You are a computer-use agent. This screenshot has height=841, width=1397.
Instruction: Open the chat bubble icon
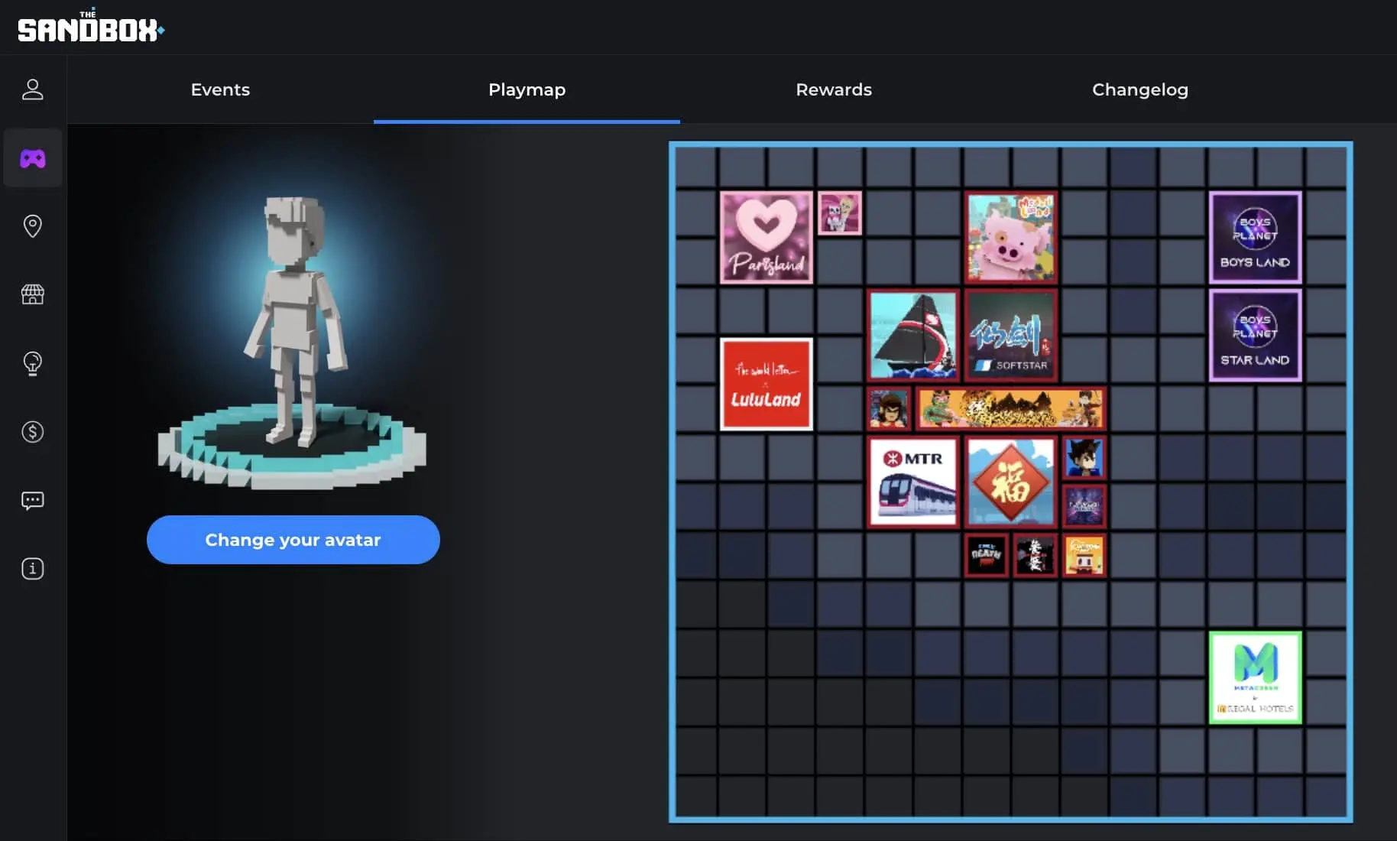coord(32,501)
